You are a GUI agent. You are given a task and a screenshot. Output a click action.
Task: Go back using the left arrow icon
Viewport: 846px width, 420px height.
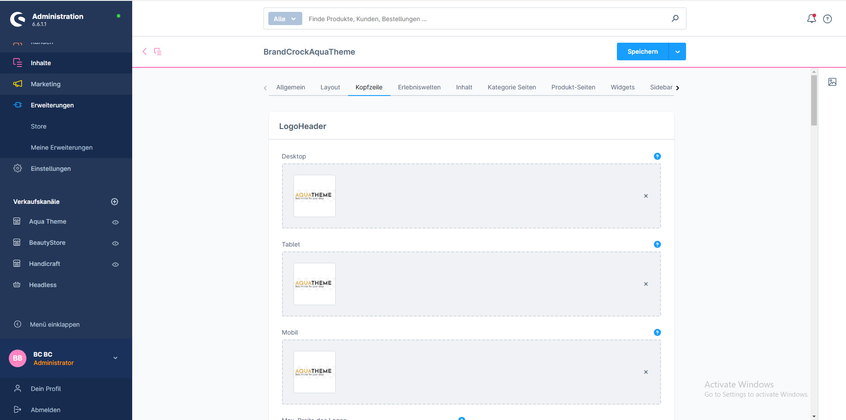(x=145, y=52)
